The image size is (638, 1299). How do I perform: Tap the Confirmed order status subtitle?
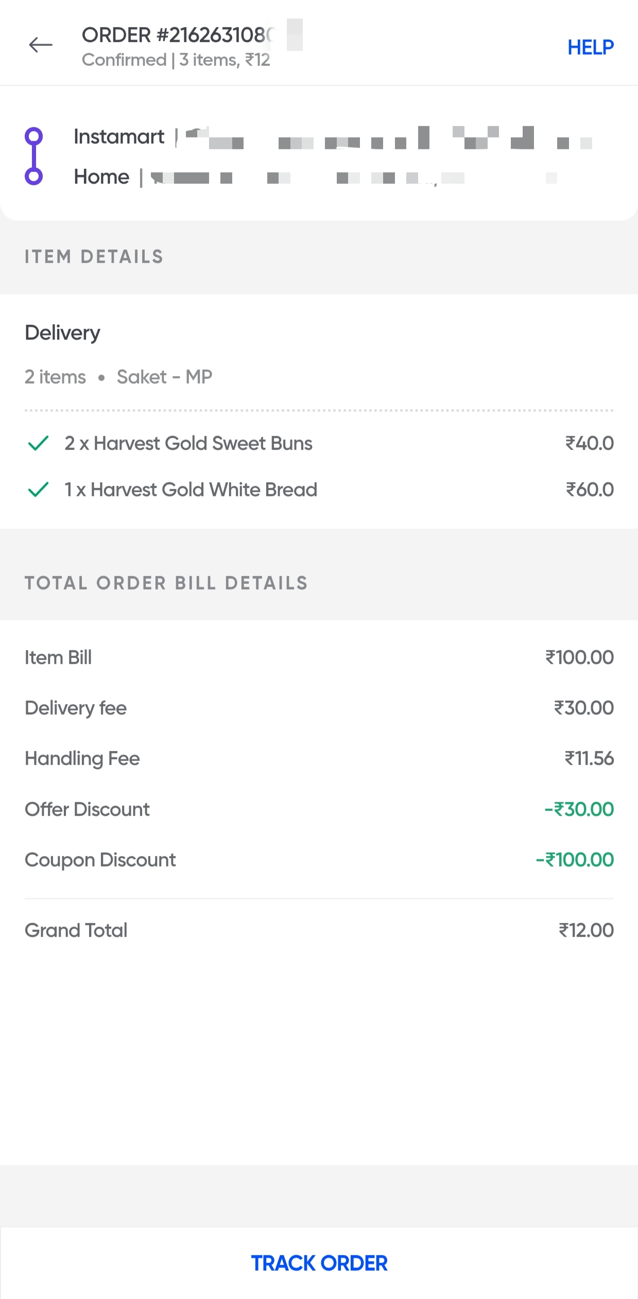(176, 60)
